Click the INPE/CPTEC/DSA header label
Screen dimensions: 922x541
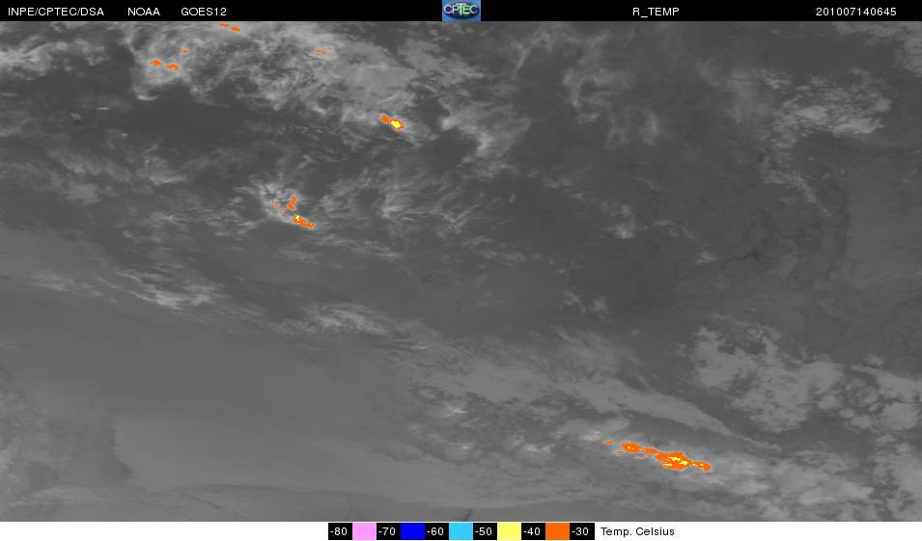tap(55, 12)
